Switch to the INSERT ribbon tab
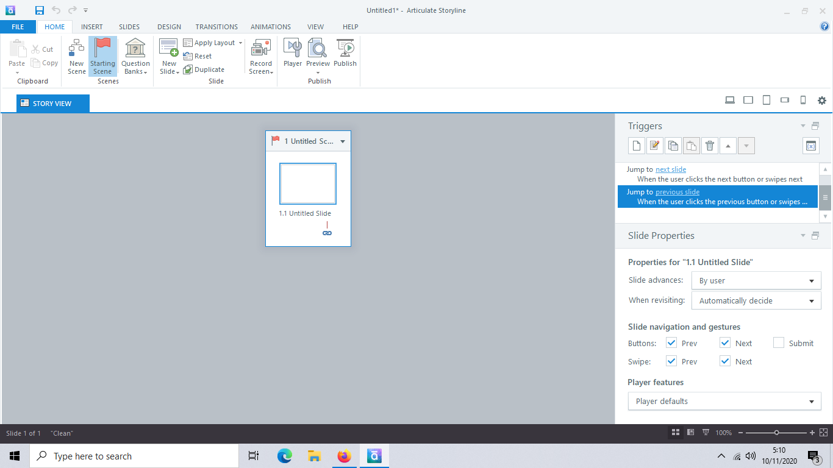This screenshot has height=468, width=833. pyautogui.click(x=91, y=26)
